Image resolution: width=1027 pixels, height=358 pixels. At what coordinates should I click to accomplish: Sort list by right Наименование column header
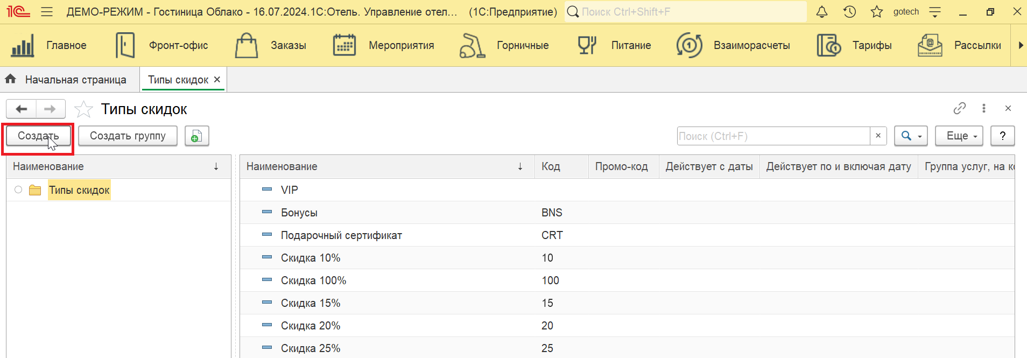point(387,167)
